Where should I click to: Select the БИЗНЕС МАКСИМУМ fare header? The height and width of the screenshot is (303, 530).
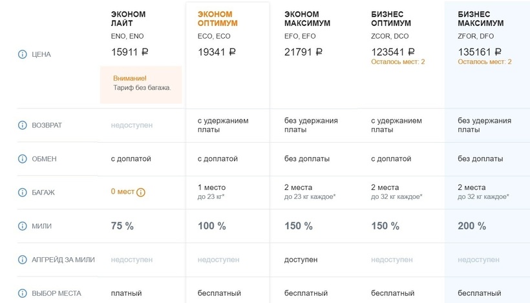coord(481,19)
